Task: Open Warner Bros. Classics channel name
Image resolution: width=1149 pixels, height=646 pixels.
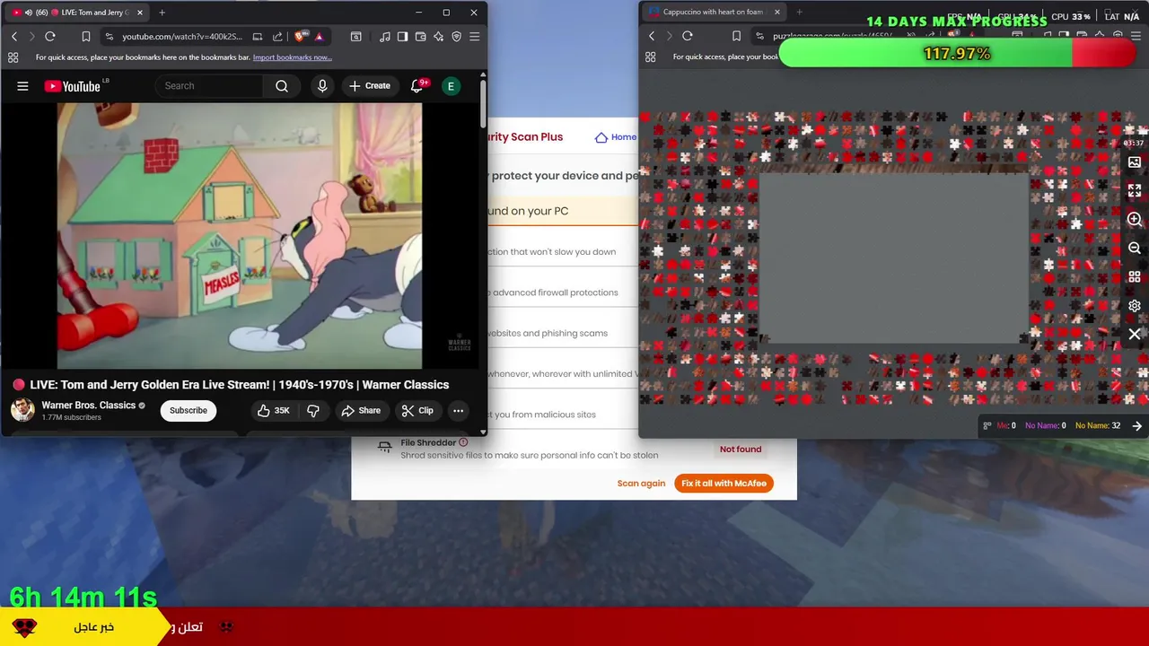Action: tap(88, 406)
